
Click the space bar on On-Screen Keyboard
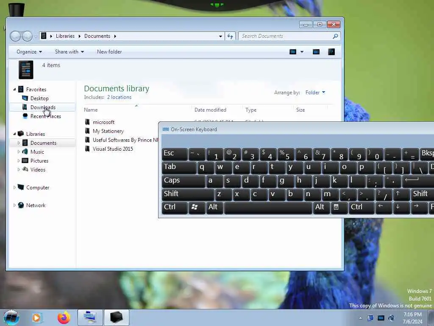(x=268, y=208)
